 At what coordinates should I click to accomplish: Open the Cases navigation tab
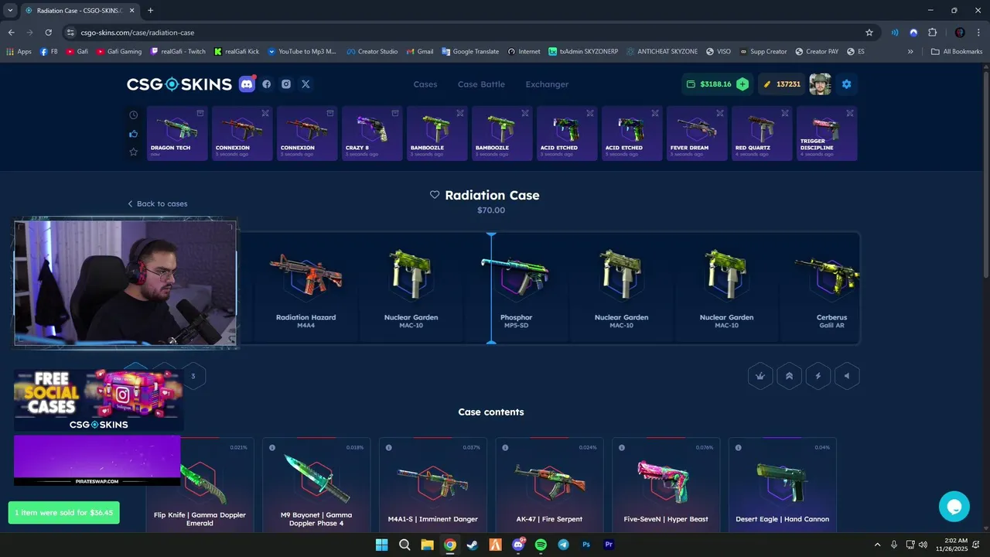coord(425,84)
